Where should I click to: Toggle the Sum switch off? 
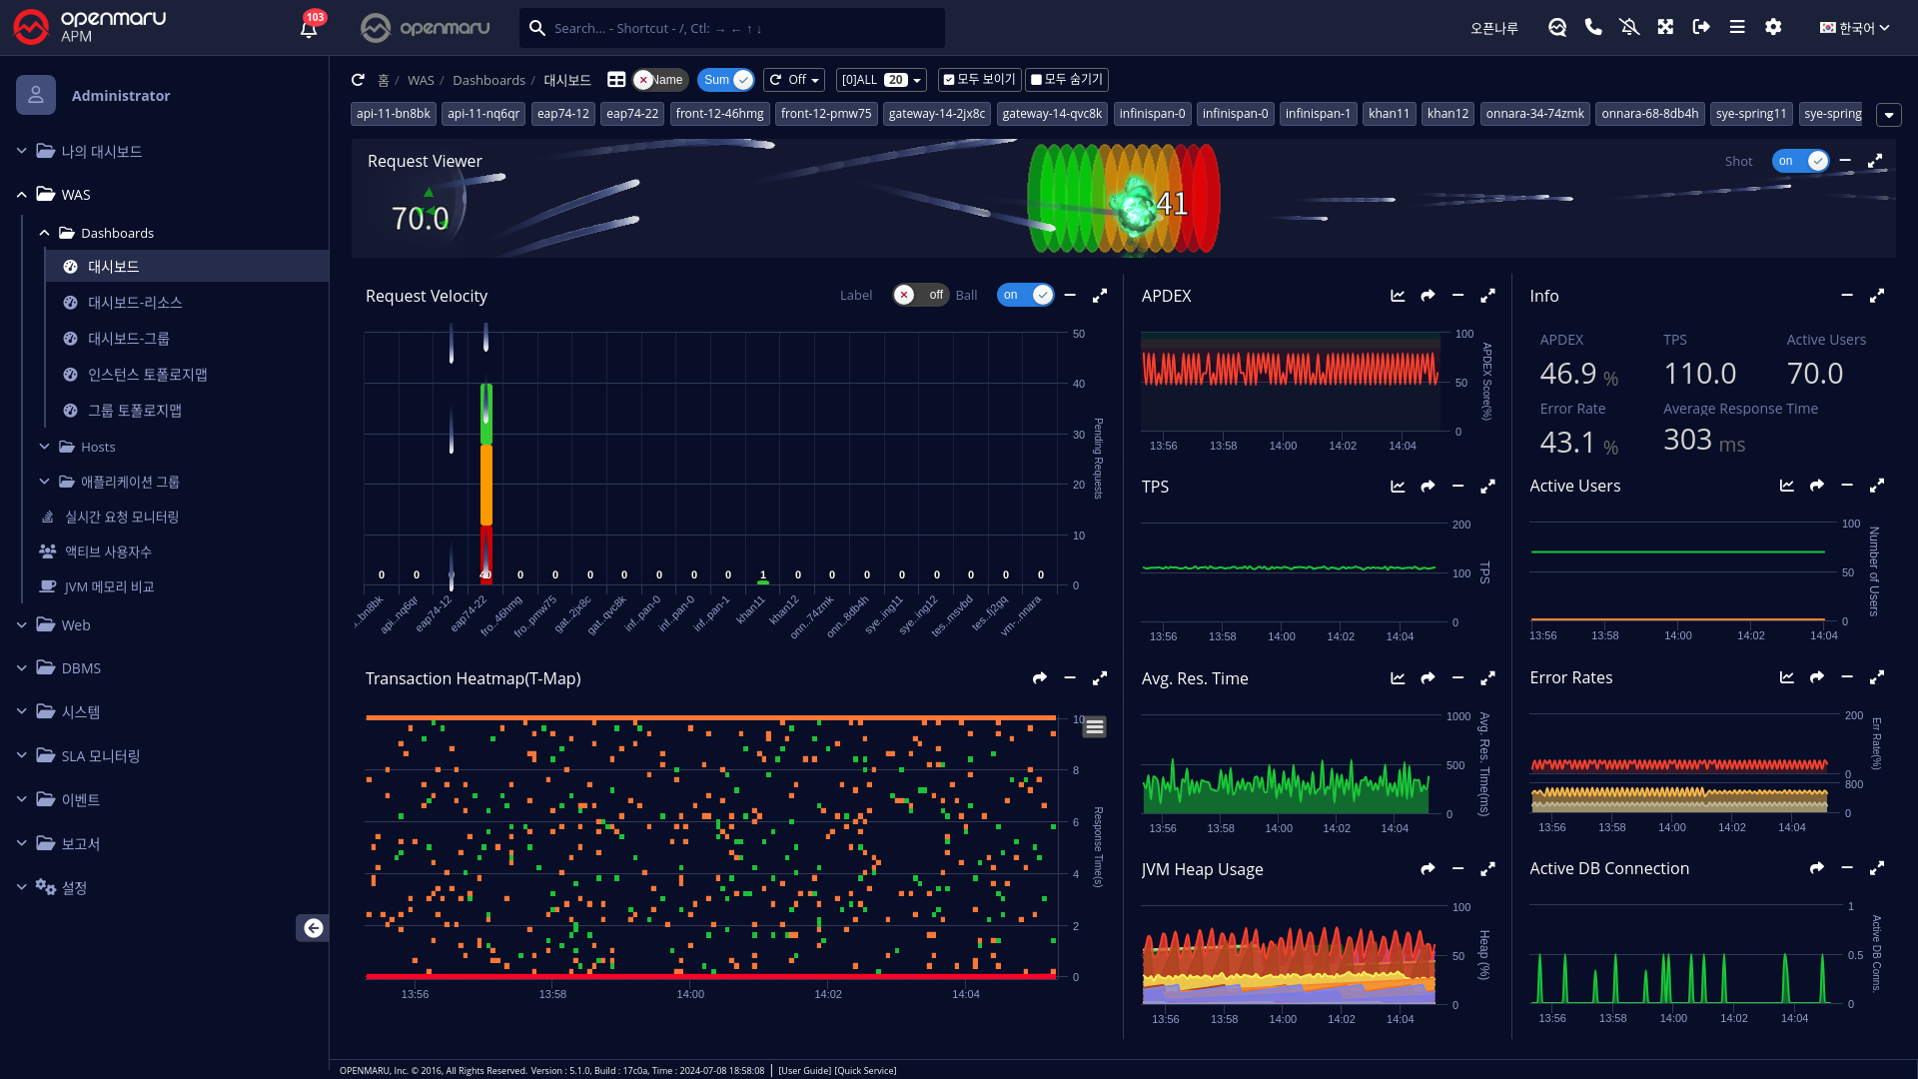pyautogui.click(x=726, y=80)
